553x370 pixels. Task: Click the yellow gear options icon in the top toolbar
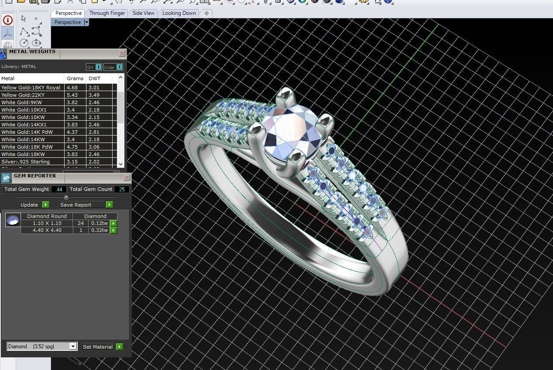(364, 2)
